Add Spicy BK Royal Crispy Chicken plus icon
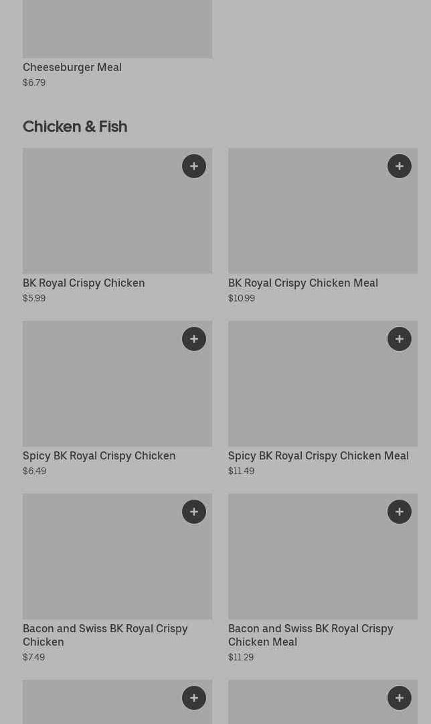 pyautogui.click(x=194, y=339)
